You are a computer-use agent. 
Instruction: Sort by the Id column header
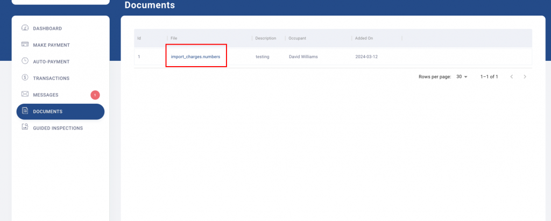[139, 38]
